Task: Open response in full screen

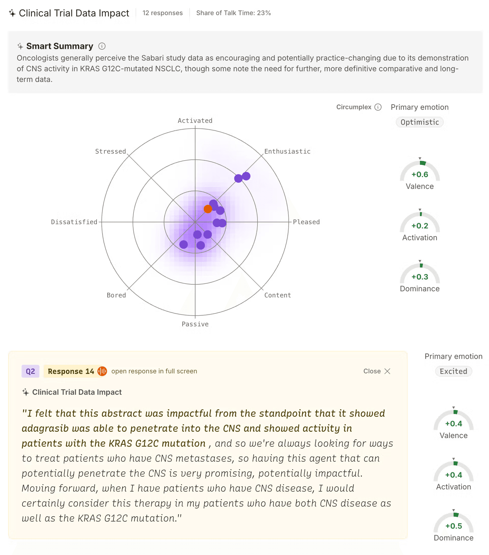Action: 154,371
